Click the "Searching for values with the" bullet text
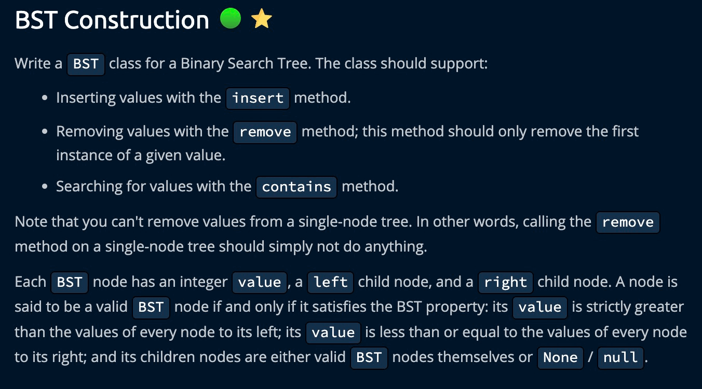 (x=154, y=187)
